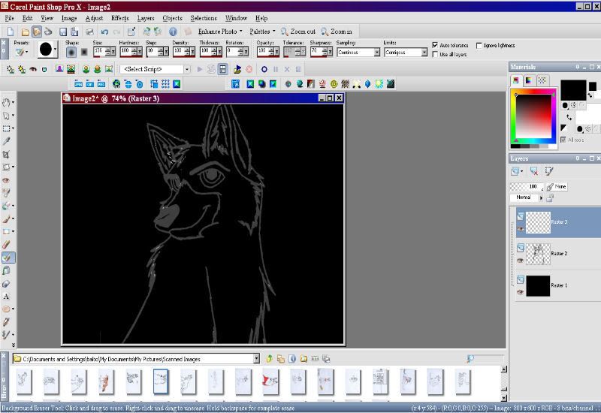The image size is (601, 413).
Task: Click the blue info icon
Action: click(x=173, y=32)
